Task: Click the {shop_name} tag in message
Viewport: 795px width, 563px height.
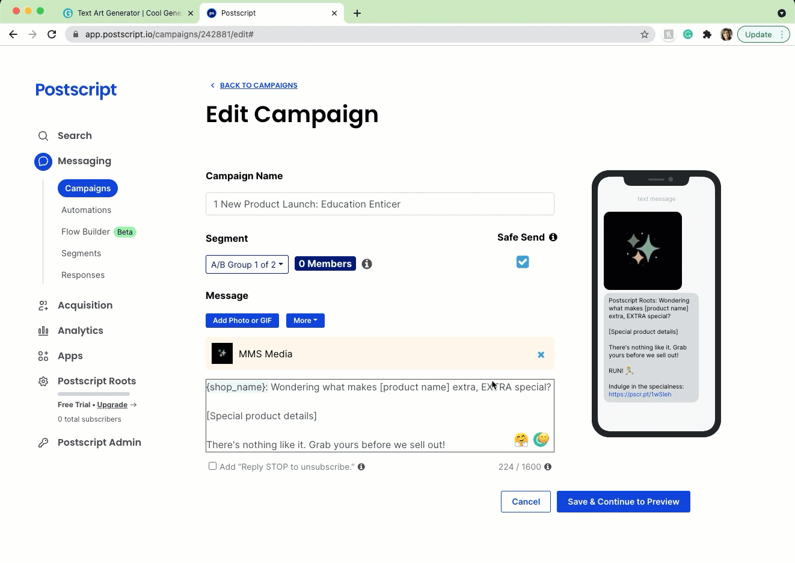Action: [236, 387]
